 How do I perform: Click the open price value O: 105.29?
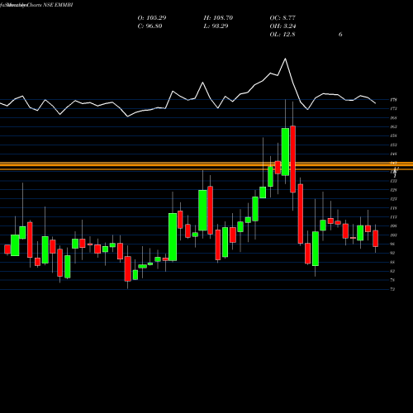[152, 18]
